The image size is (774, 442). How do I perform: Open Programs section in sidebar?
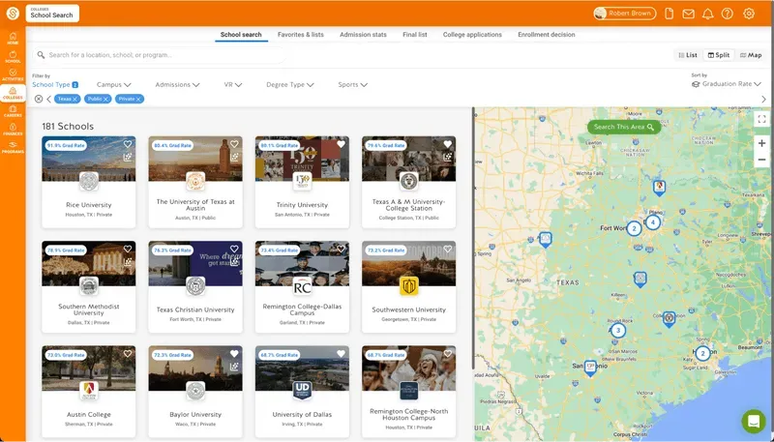coord(13,148)
